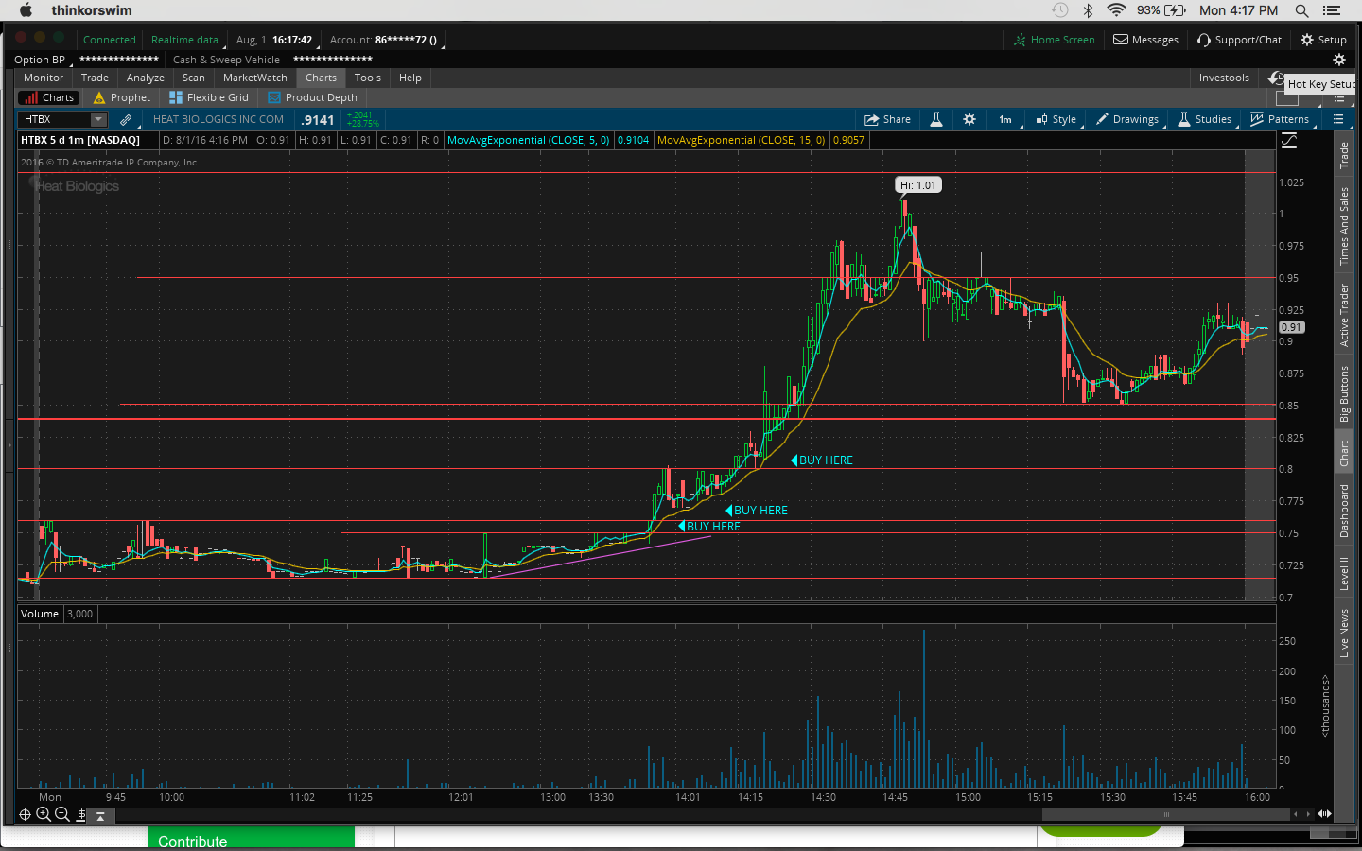
Task: Click the volume subgraph collapse button
Action: coord(100,815)
